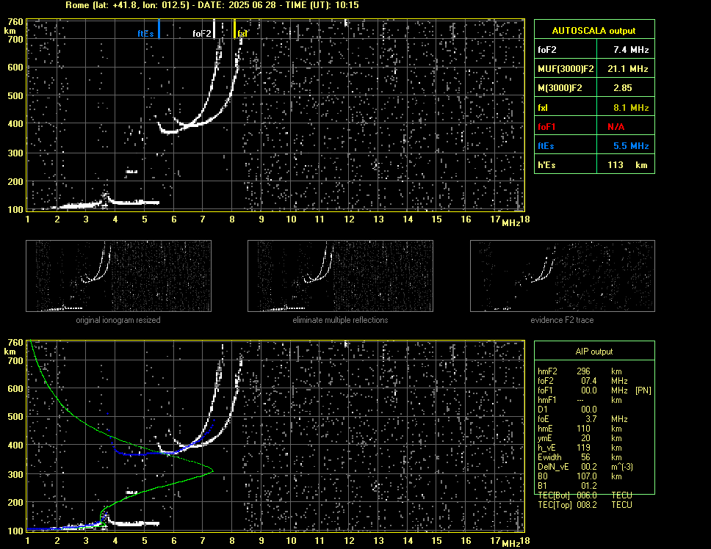Viewport: 711px width, 549px height.
Task: Select the Ewidth value 56 in AIP output
Action: tap(585, 457)
